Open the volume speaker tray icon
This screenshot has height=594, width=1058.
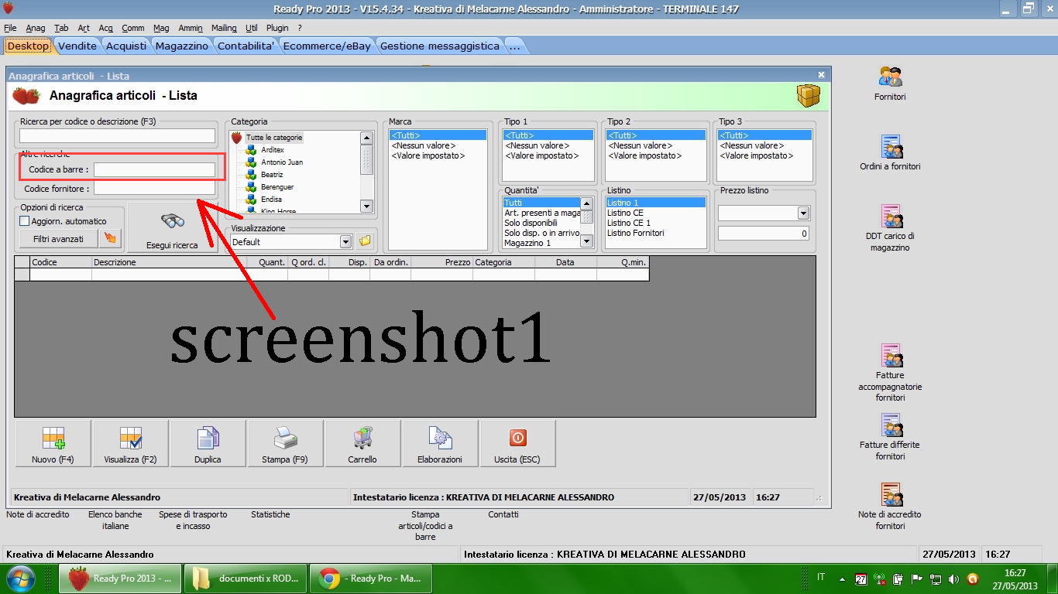[953, 579]
